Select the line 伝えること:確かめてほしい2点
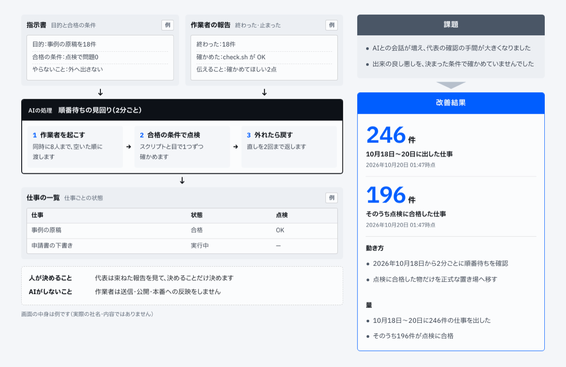Image resolution: width=566 pixels, height=367 pixels. (236, 69)
